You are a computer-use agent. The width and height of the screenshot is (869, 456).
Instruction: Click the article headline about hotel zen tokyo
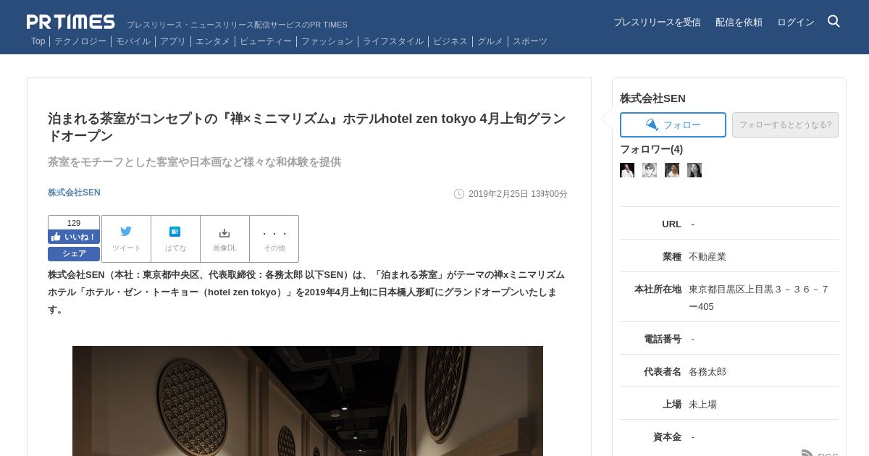pyautogui.click(x=307, y=127)
